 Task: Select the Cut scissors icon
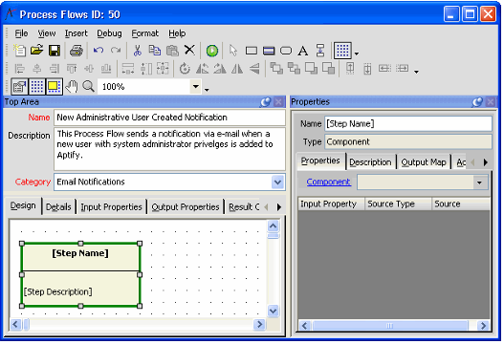[138, 51]
